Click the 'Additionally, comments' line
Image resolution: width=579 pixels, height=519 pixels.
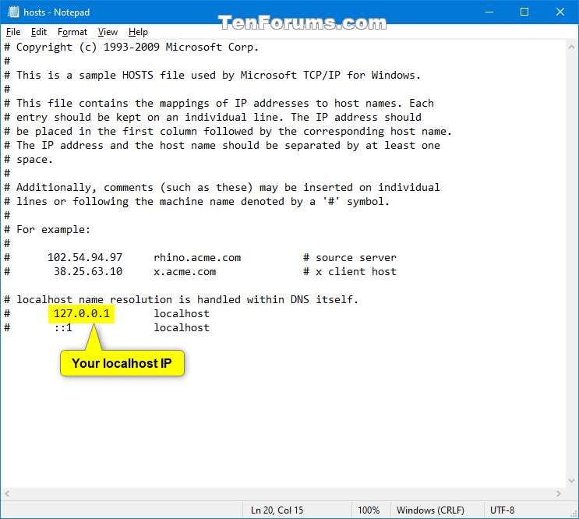pyautogui.click(x=222, y=187)
